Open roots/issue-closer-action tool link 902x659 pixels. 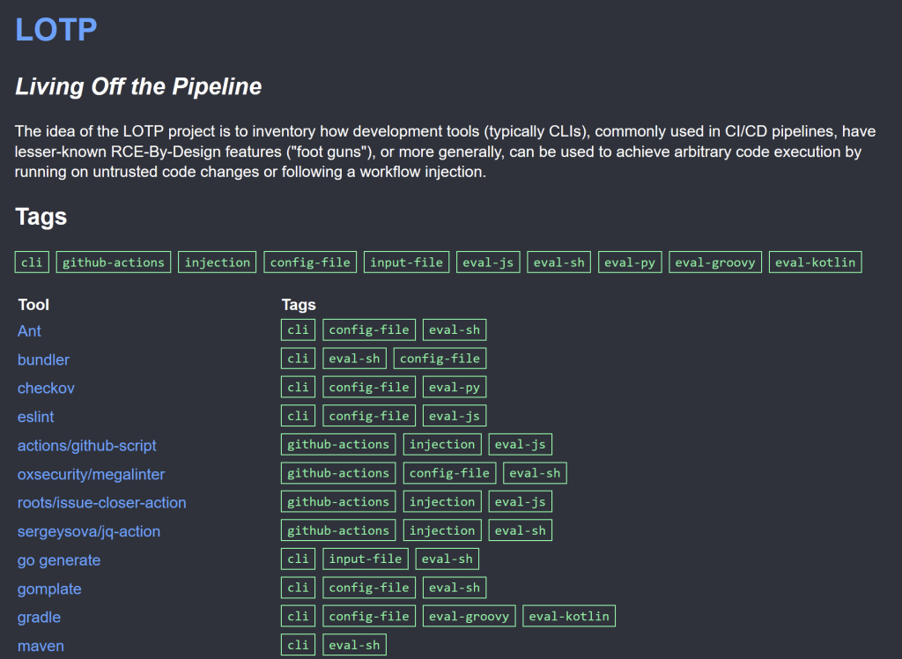tap(102, 503)
